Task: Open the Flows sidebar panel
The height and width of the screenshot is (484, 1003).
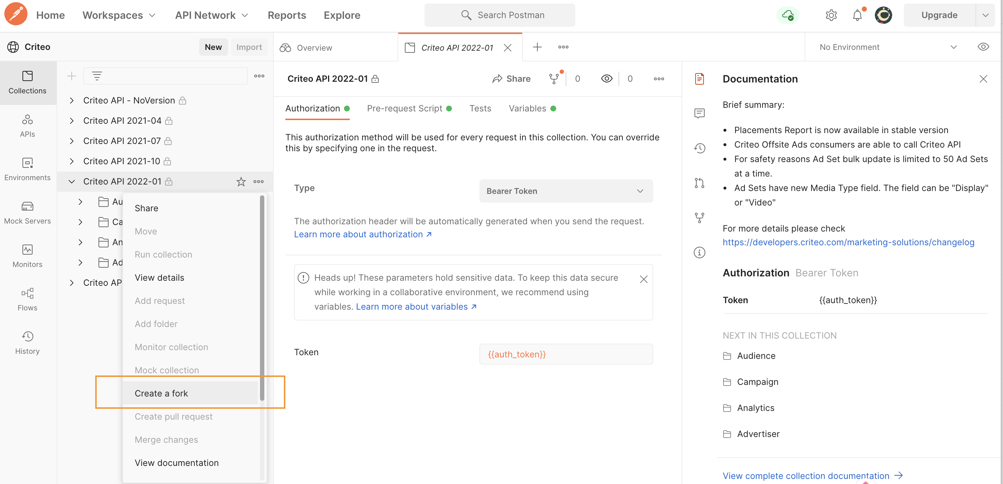Action: 27,300
